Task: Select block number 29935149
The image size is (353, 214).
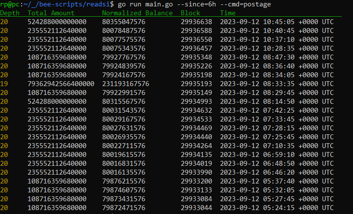Action: click(x=196, y=92)
